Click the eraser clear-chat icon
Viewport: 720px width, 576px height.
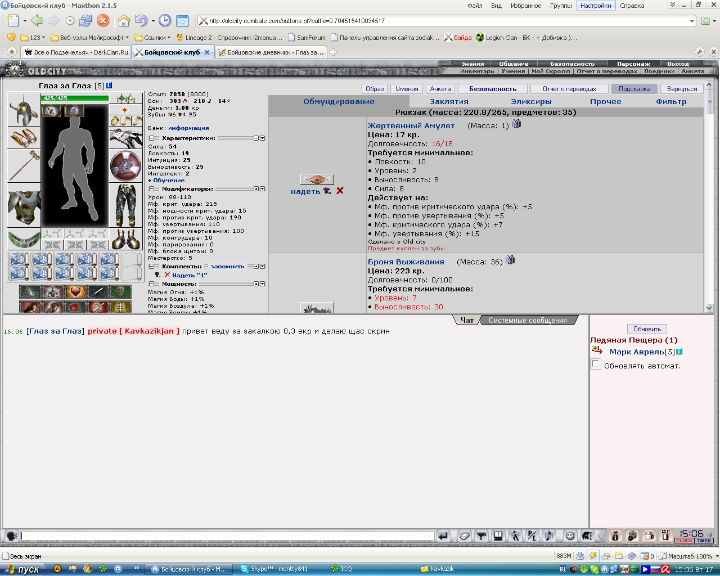(x=464, y=536)
